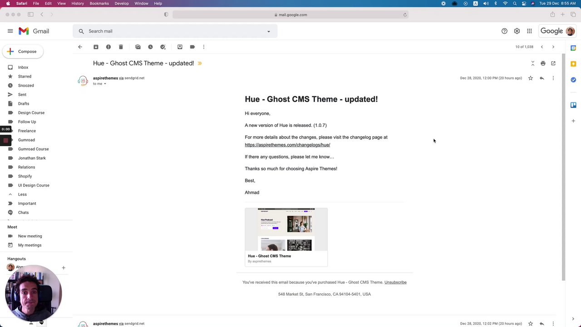Viewport: 581px width, 327px height.
Task: Open Google Keep side panel
Action: 573,64
